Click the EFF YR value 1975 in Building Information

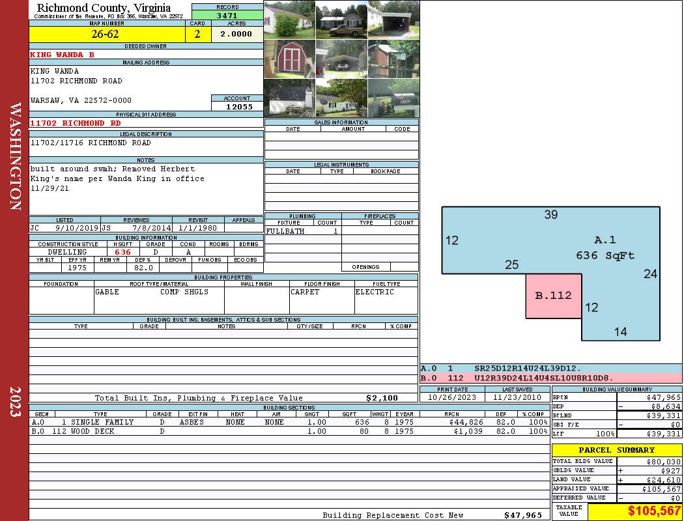click(77, 268)
